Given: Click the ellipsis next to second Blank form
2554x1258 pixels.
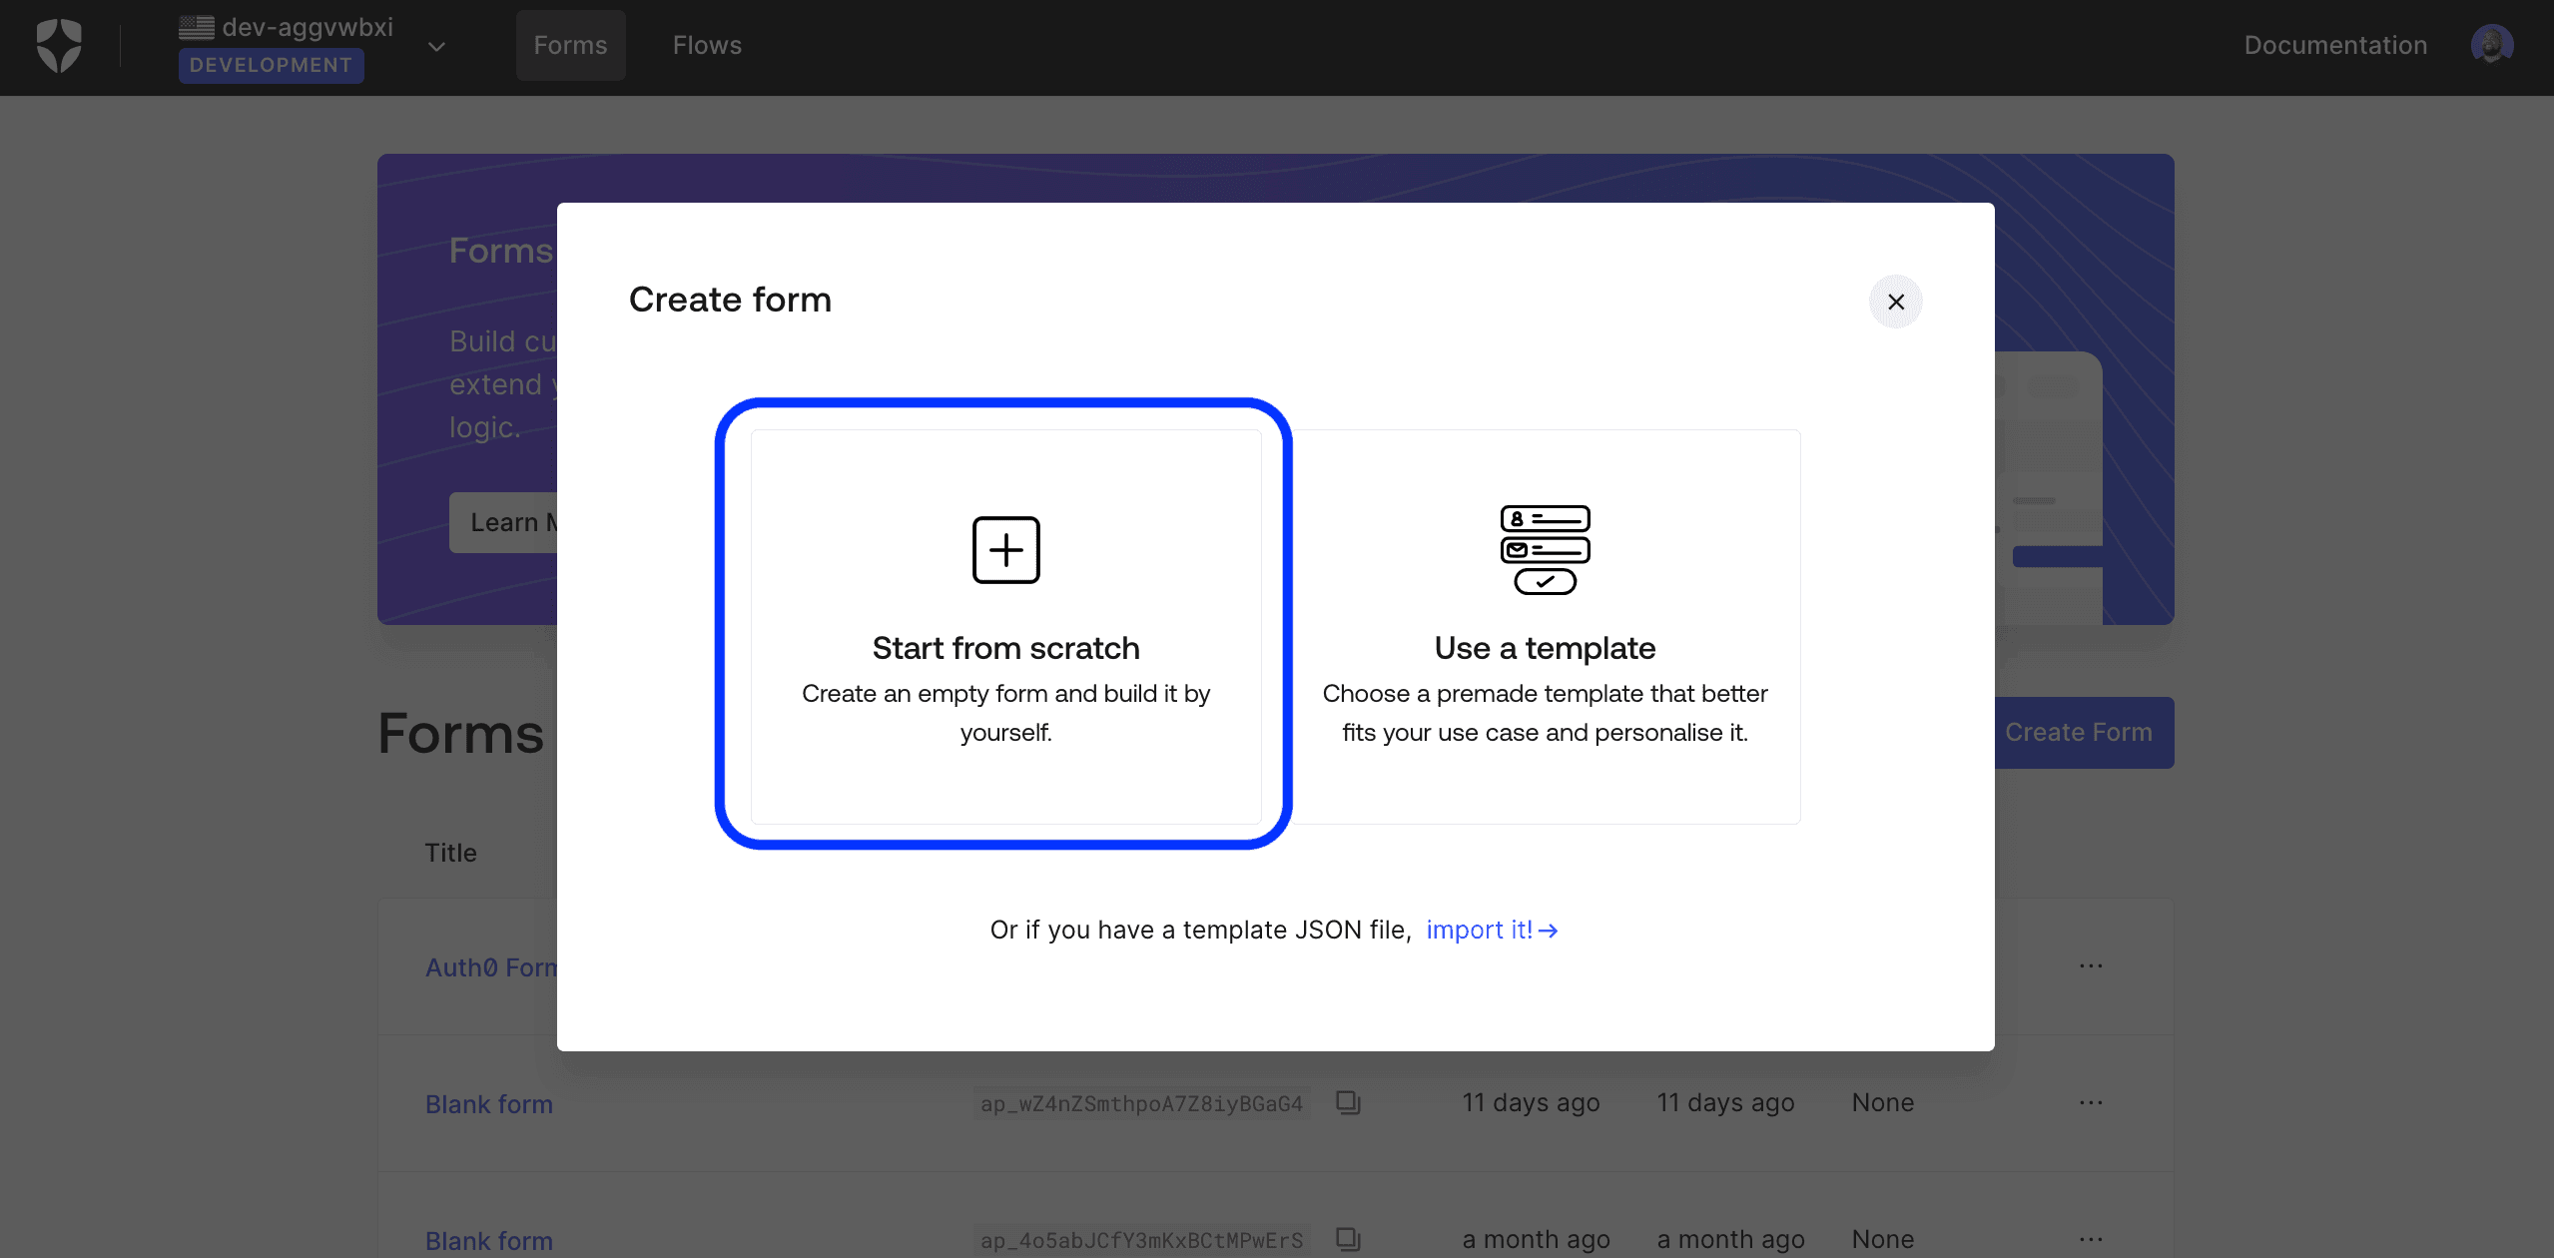Looking at the screenshot, I should (x=2092, y=1235).
